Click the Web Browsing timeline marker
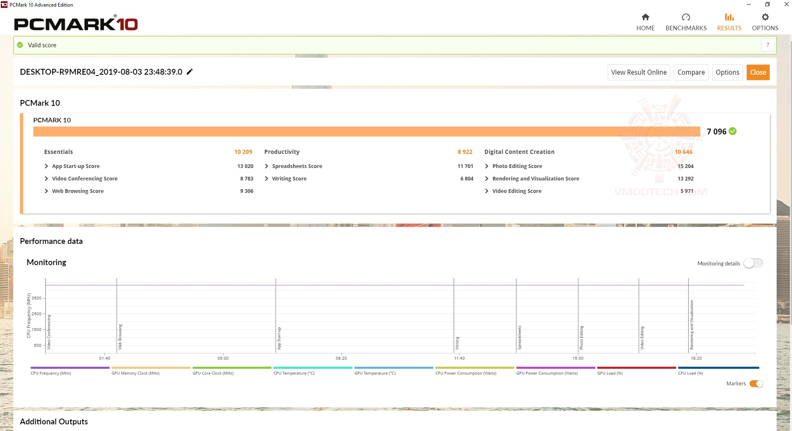This screenshot has height=431, width=792. click(120, 337)
